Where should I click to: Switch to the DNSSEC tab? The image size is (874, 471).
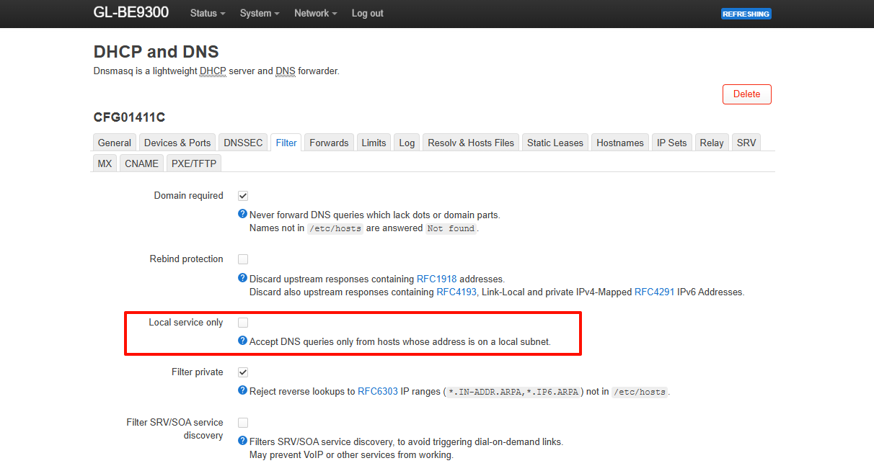click(x=243, y=143)
